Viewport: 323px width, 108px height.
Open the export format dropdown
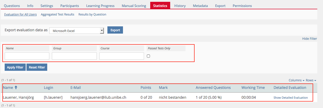point(77,31)
